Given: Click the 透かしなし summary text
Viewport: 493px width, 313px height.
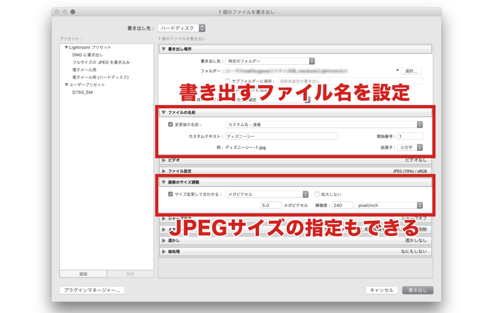Looking at the screenshot, I should (415, 240).
